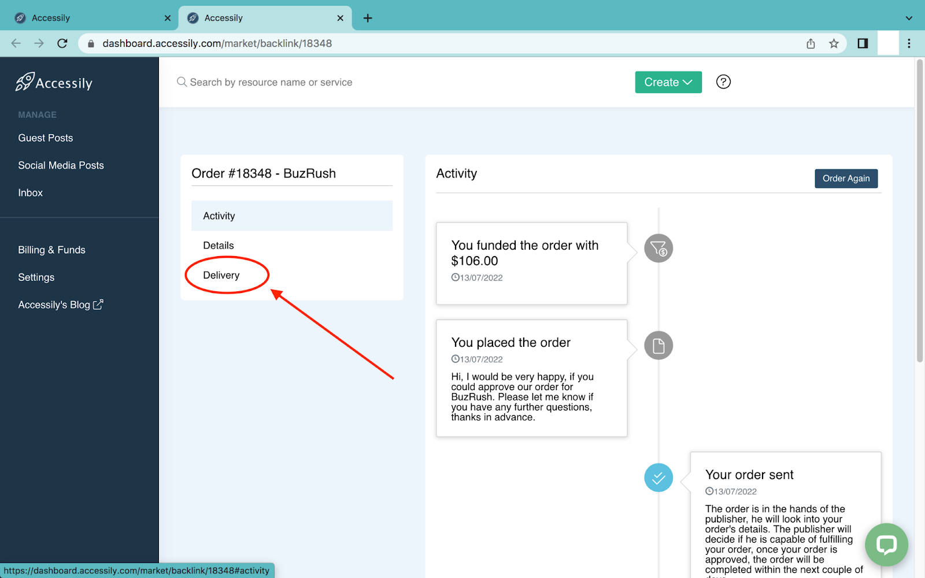Viewport: 925px width, 578px height.
Task: Open Settings in the sidebar
Action: point(36,277)
